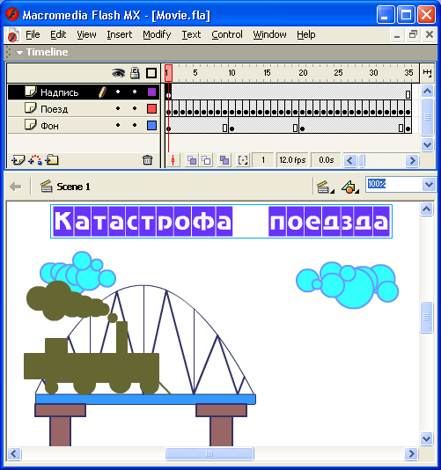Enable Onion Skin Outlines button
Image resolution: width=441 pixels, height=470 pixels.
pyautogui.click(x=206, y=160)
